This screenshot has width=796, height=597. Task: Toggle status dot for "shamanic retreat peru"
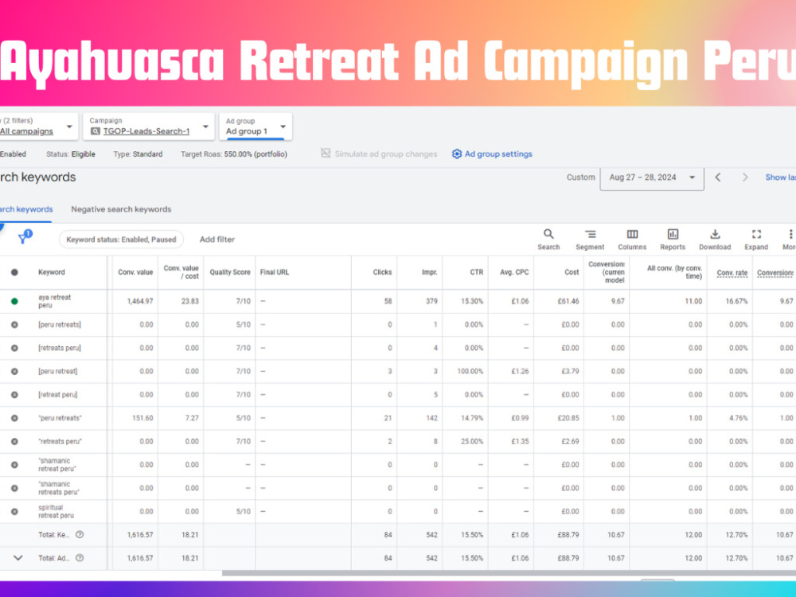pos(14,465)
